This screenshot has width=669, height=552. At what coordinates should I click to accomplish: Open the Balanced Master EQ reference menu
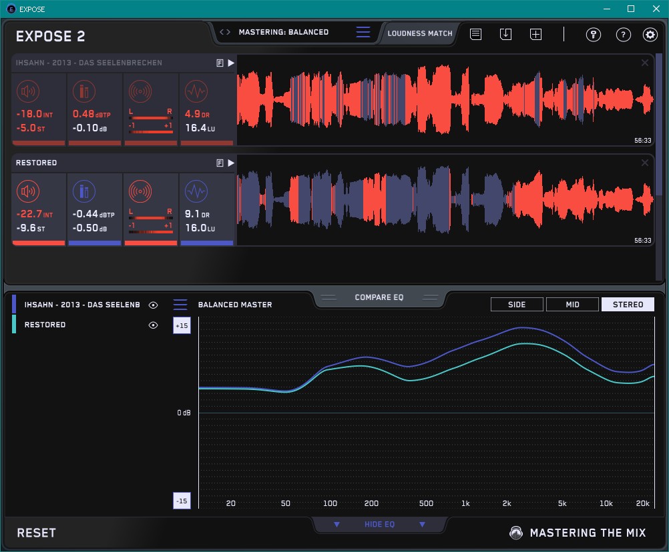(180, 305)
